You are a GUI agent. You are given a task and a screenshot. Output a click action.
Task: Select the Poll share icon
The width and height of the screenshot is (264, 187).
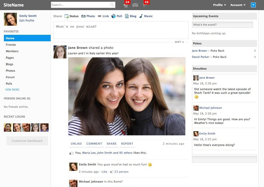[114, 16]
